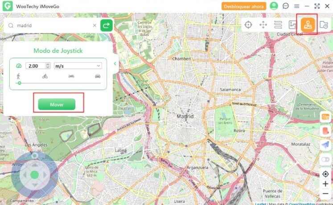Select the Jump Teleport arrows icon
The image size is (333, 205).
pyautogui.click(x=263, y=24)
